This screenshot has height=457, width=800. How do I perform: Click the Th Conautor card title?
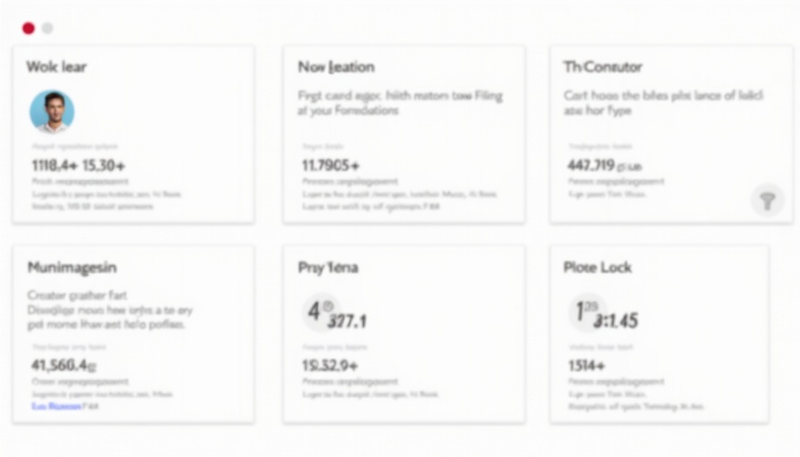(603, 67)
